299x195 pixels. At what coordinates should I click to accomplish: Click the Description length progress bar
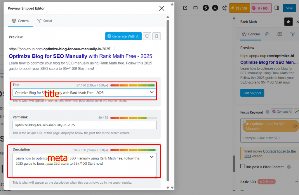coord(133,150)
